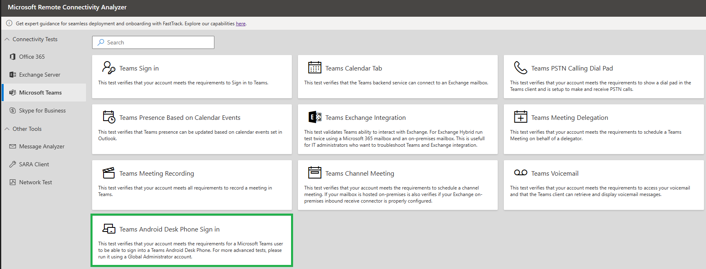Open Teams Presence Based on Calendar Events title
Screen dimensions: 706x269
pyautogui.click(x=180, y=118)
